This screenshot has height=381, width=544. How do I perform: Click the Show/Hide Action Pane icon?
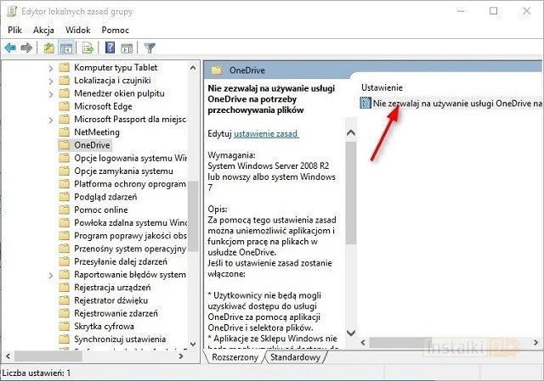click(x=126, y=48)
